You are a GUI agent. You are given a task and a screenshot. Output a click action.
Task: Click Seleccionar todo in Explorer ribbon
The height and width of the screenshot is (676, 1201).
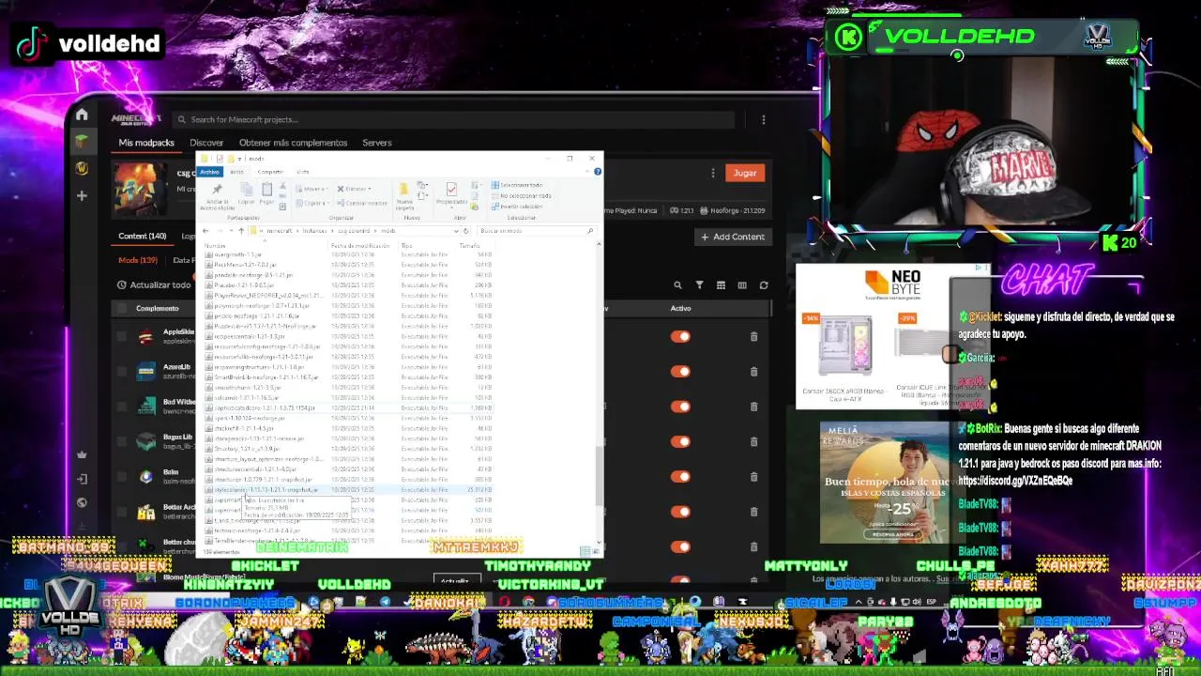(x=518, y=185)
